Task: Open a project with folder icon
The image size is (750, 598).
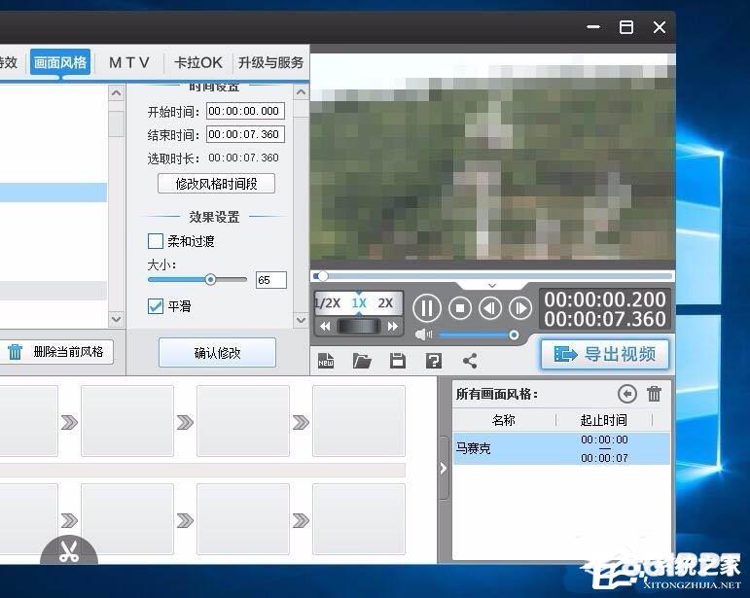Action: click(x=362, y=361)
